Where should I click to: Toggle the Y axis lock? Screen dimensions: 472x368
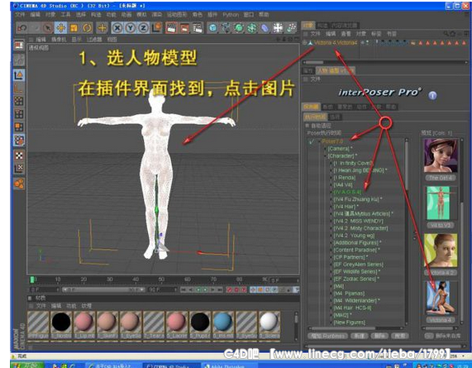[x=131, y=28]
